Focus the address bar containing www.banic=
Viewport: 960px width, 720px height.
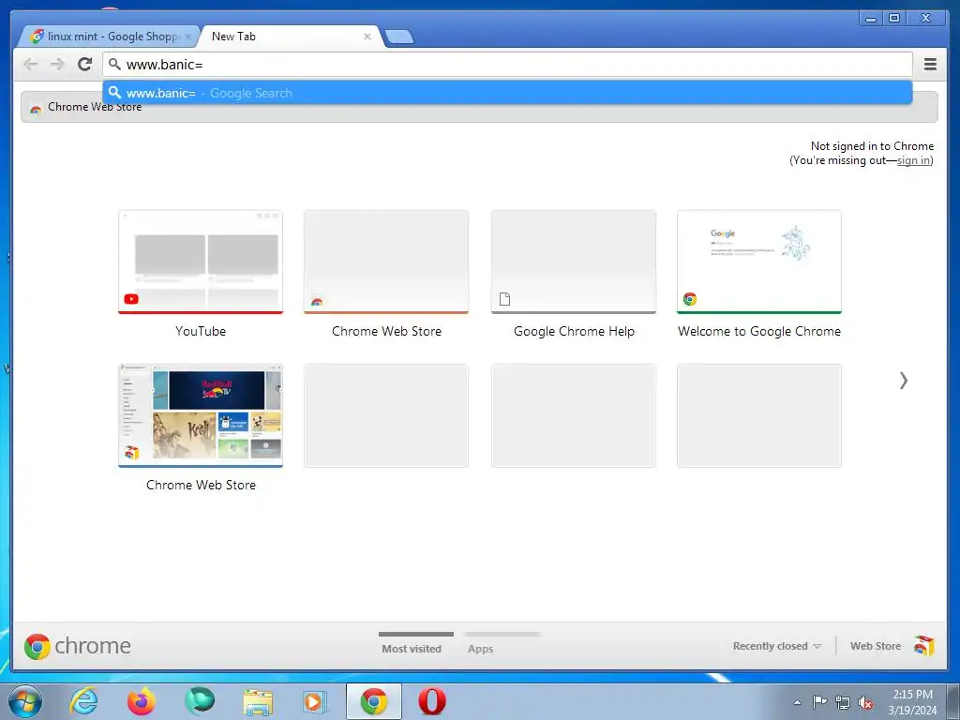click(507, 65)
